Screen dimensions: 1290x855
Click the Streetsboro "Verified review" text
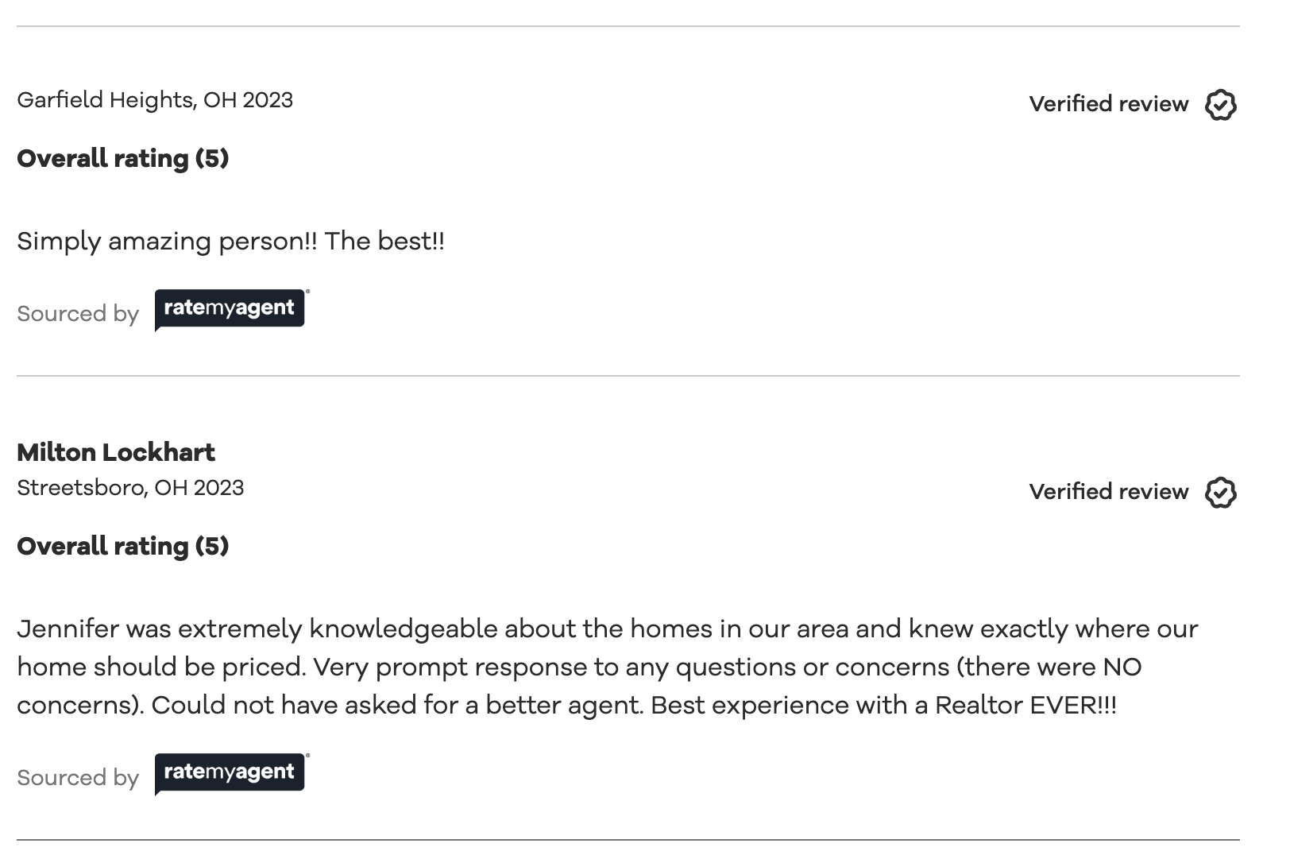click(x=1108, y=492)
